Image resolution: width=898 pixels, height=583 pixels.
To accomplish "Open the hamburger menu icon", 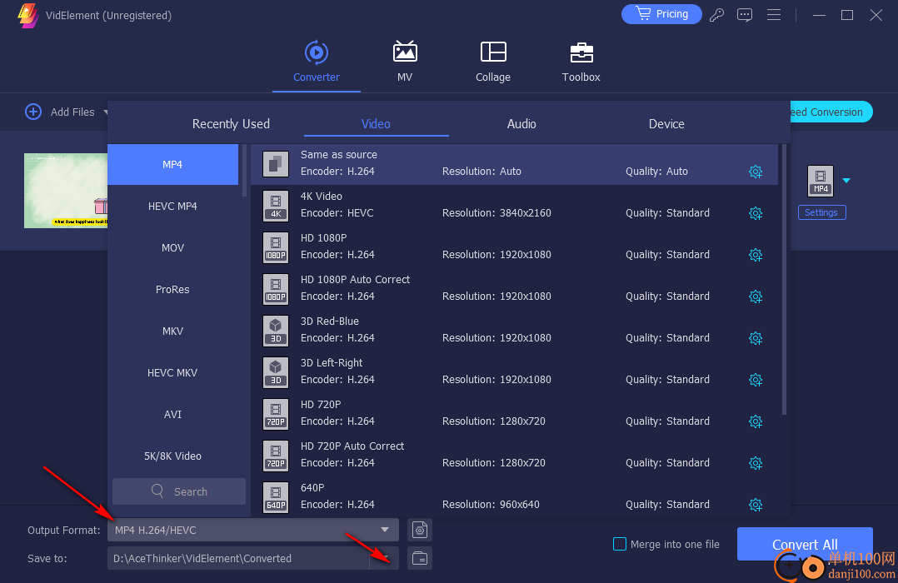I will click(774, 15).
